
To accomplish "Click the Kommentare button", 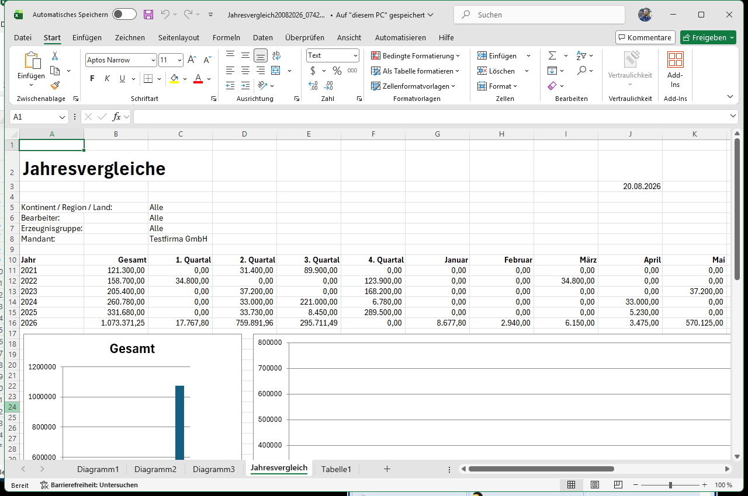I will 645,37.
